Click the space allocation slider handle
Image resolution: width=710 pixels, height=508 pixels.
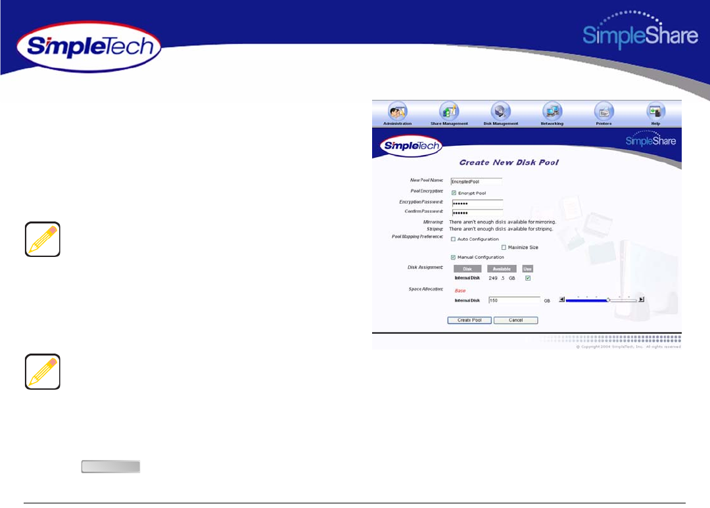click(608, 300)
